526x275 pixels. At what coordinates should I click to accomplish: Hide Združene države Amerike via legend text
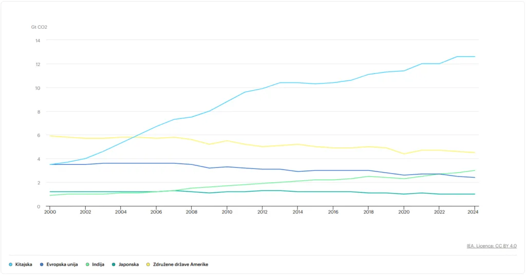pyautogui.click(x=181, y=264)
